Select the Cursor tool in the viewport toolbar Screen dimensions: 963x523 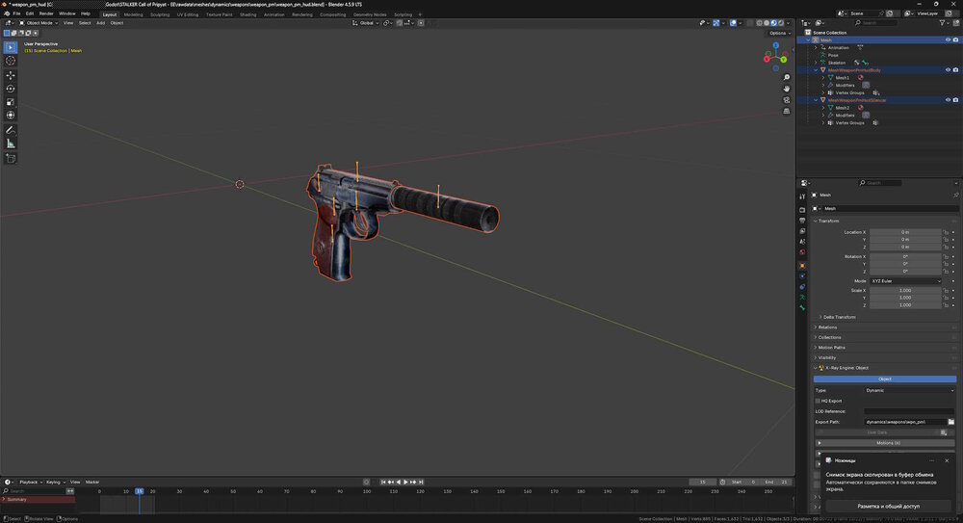(x=11, y=61)
